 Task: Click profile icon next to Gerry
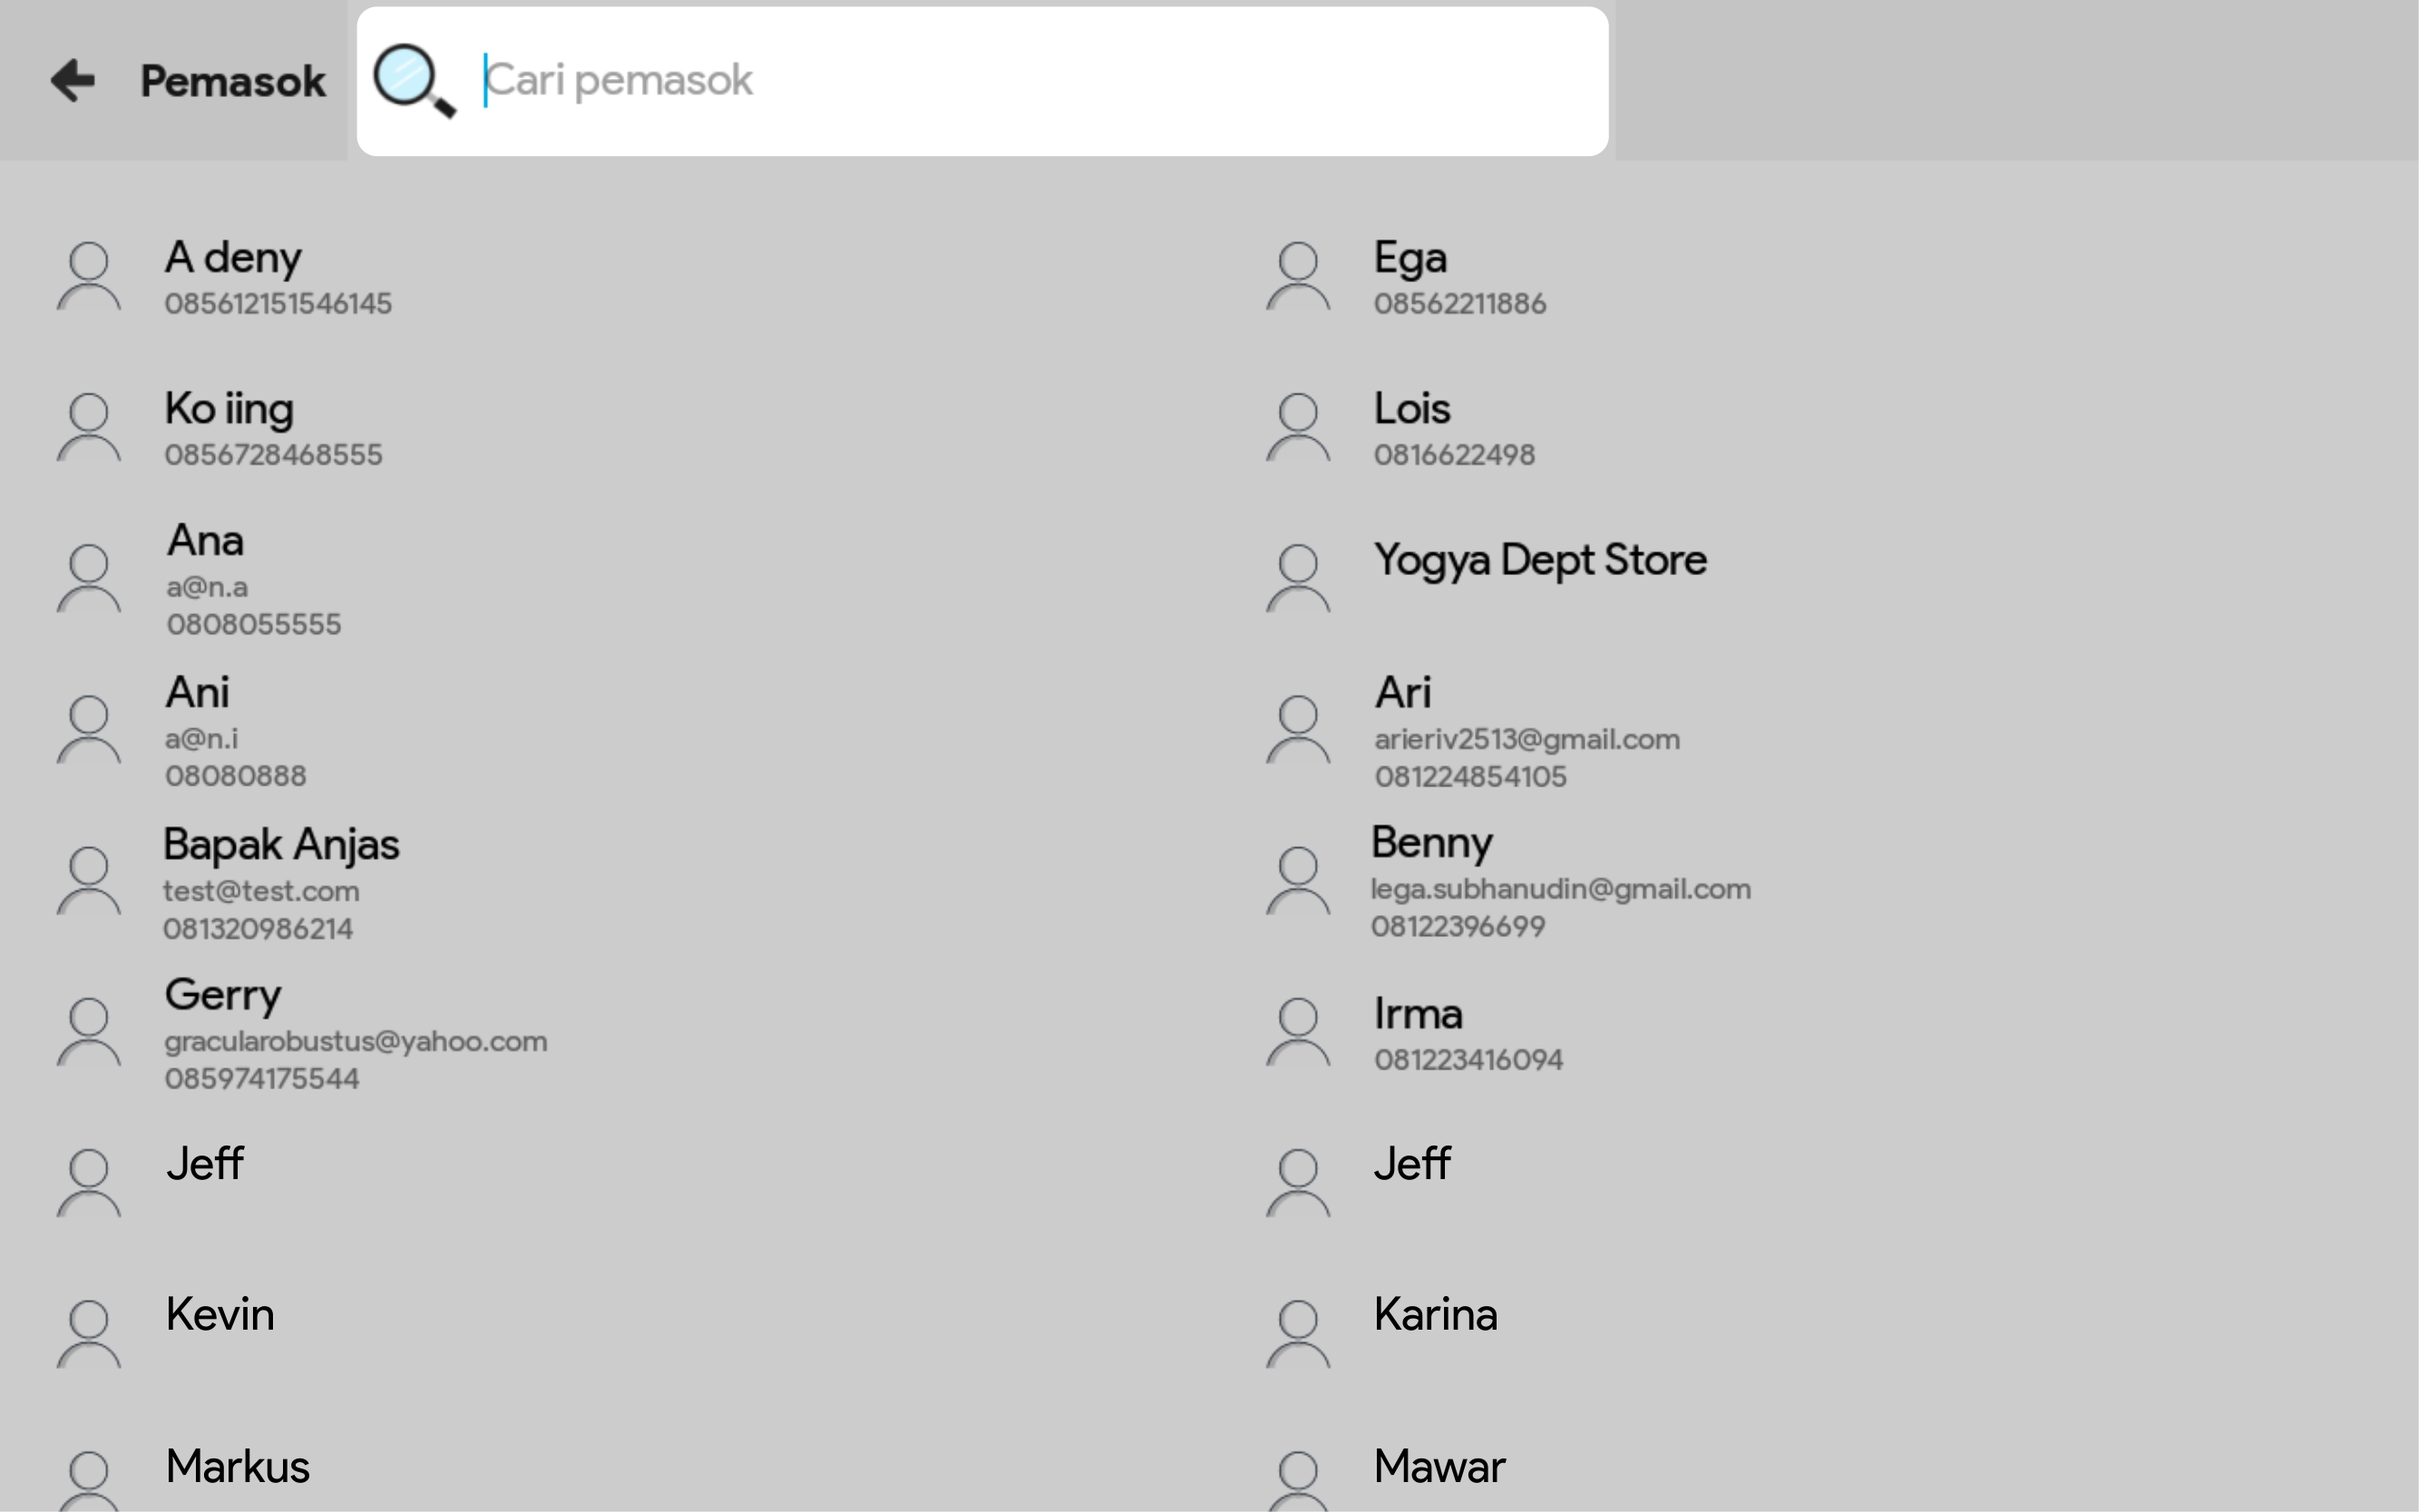tap(89, 1032)
